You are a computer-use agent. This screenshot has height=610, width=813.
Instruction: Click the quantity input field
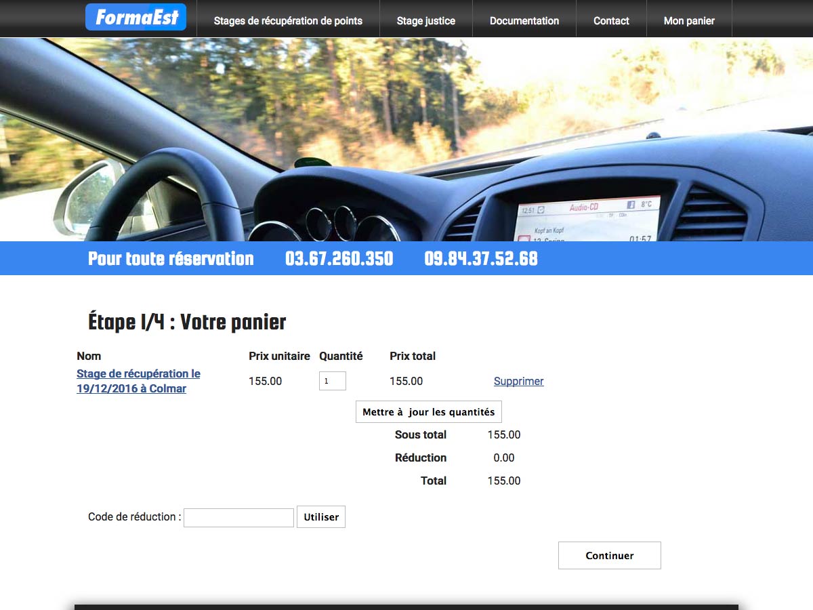(333, 381)
